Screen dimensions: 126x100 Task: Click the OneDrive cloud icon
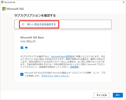pos(26,48)
